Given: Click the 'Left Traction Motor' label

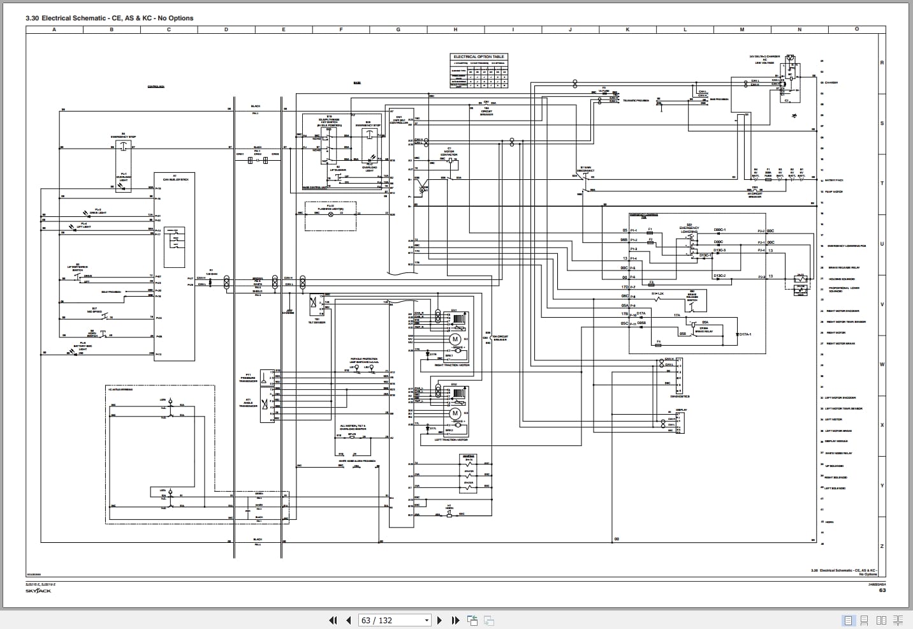Looking at the screenshot, I should (451, 440).
